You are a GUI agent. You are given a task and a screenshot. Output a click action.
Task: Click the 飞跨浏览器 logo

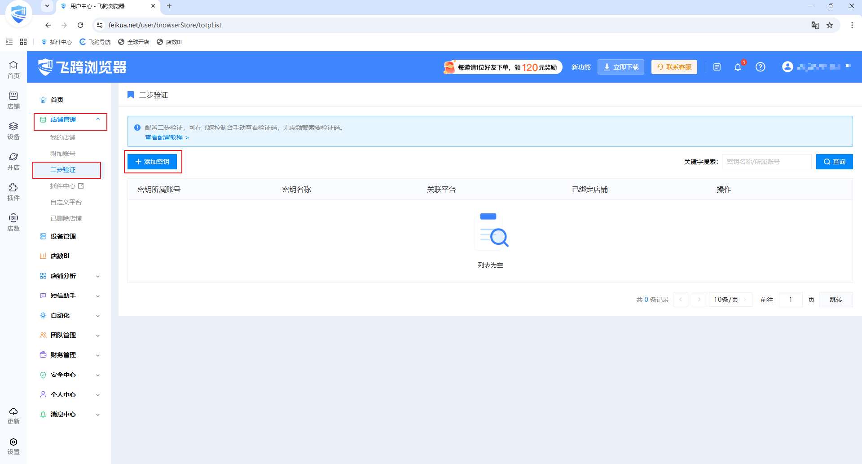click(83, 67)
